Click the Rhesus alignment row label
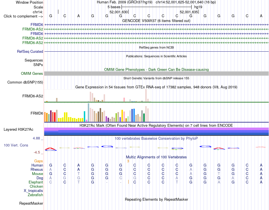 (37, 169)
